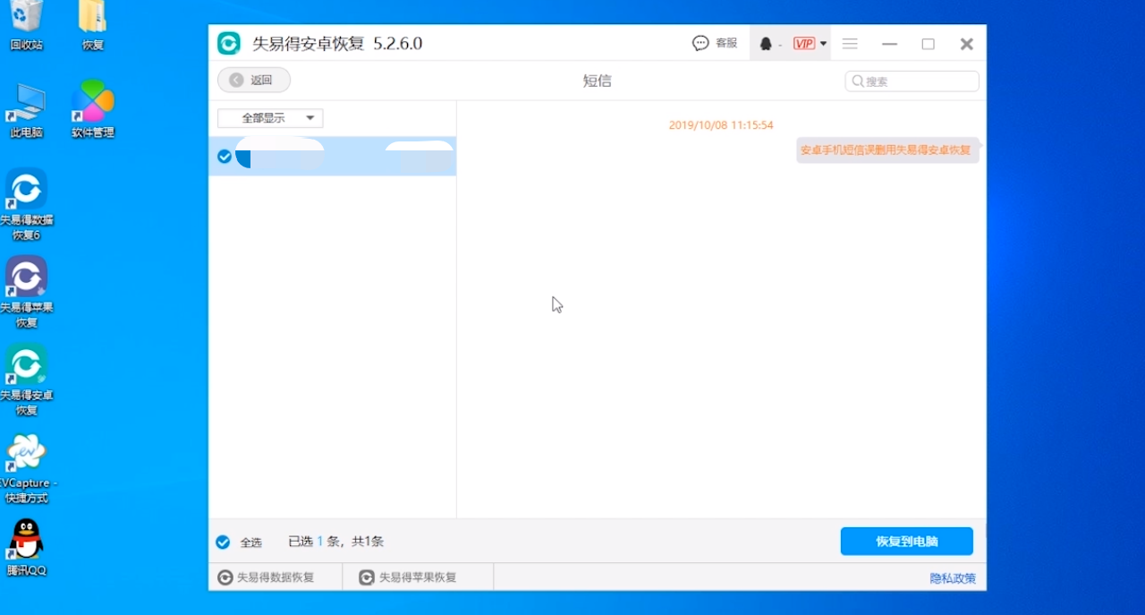Click the app logo in title bar
1145x615 pixels.
click(229, 44)
